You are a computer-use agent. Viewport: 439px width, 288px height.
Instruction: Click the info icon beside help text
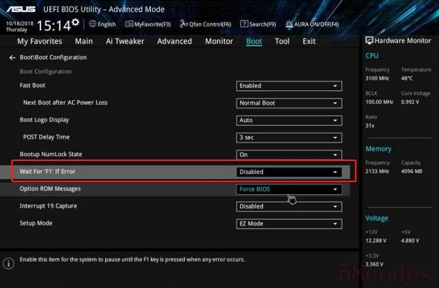(9, 263)
